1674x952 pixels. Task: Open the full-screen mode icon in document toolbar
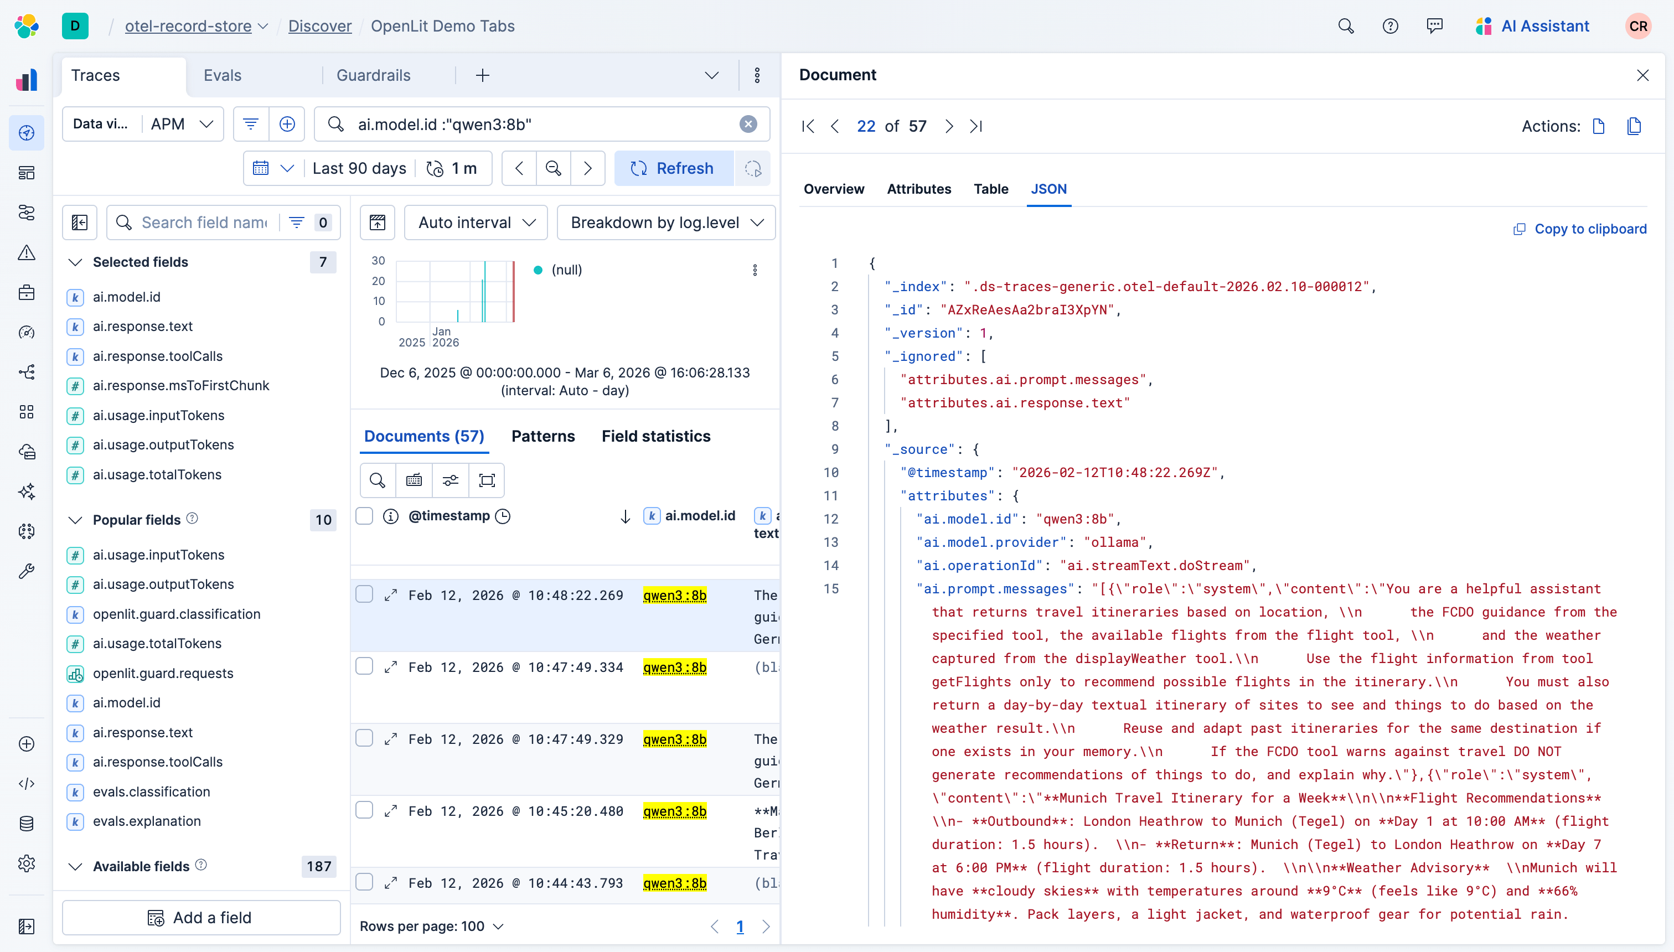(x=487, y=480)
